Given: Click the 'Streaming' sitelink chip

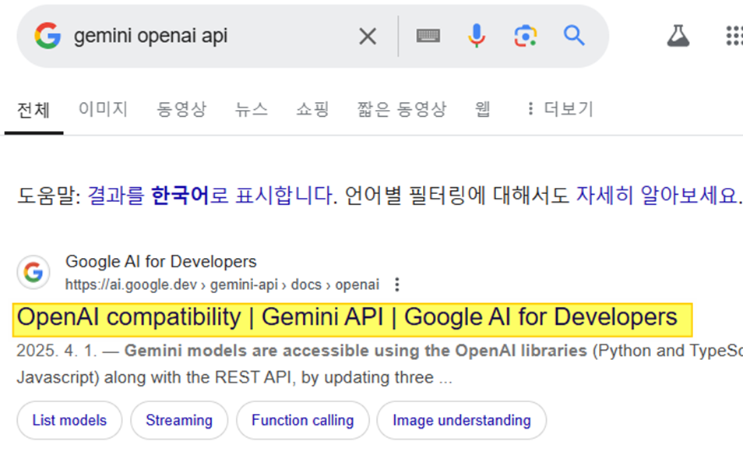Looking at the screenshot, I should [179, 420].
